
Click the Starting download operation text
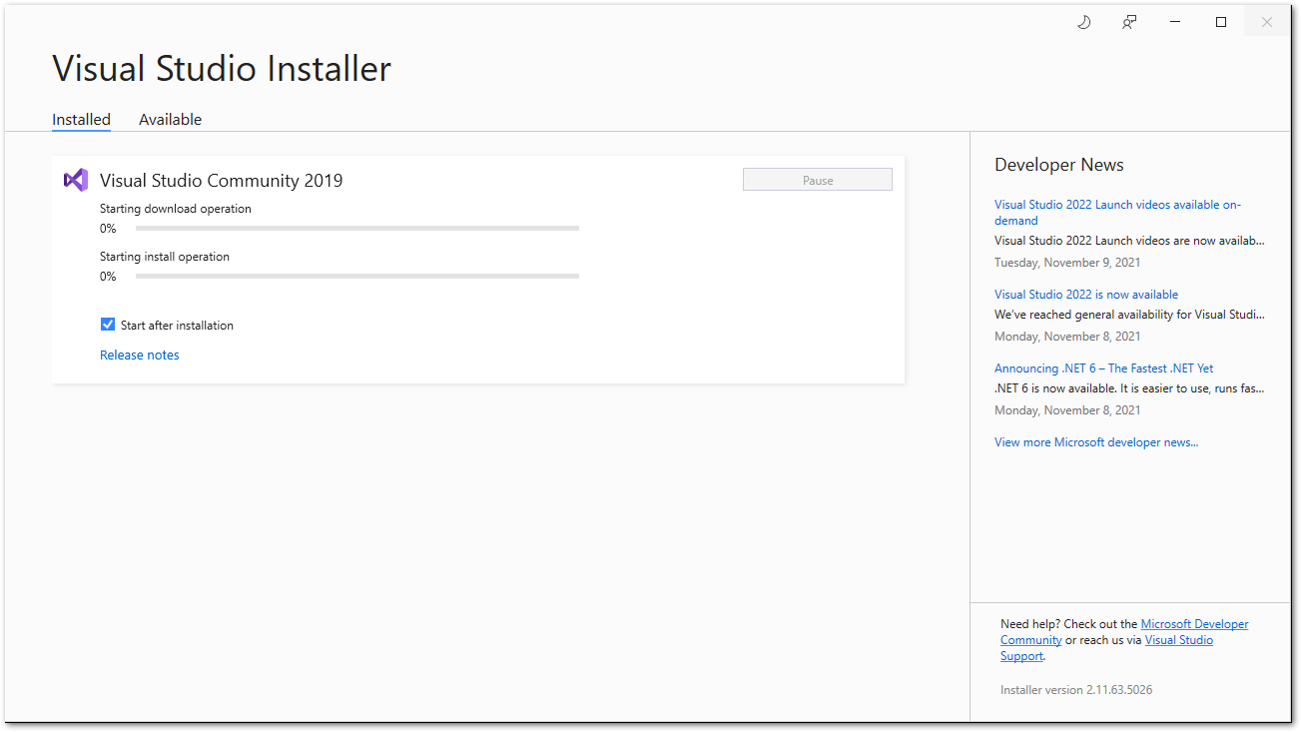click(x=176, y=209)
